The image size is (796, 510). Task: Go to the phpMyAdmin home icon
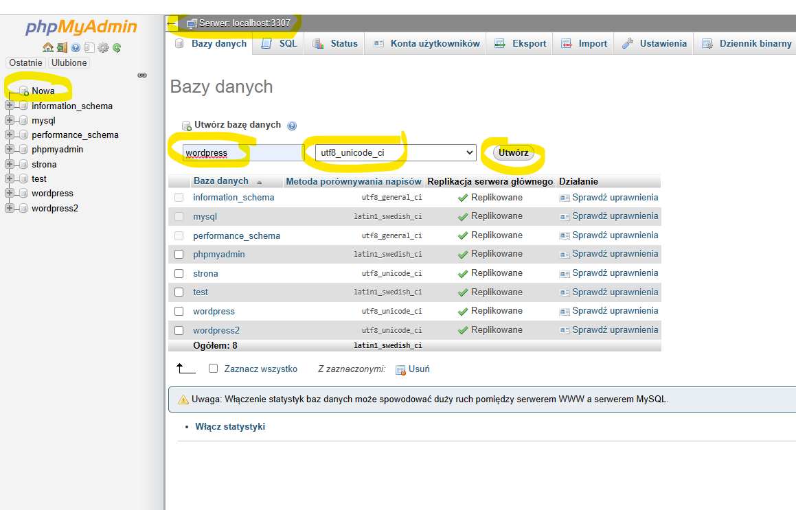[47, 47]
